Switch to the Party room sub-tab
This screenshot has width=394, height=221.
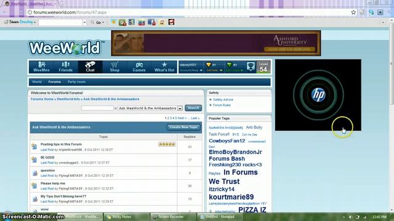pyautogui.click(x=76, y=82)
